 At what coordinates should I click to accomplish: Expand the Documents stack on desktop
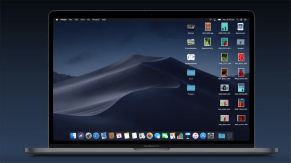tap(241, 27)
